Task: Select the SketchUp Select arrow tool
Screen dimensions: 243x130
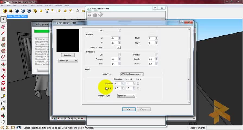Action: tap(3, 19)
